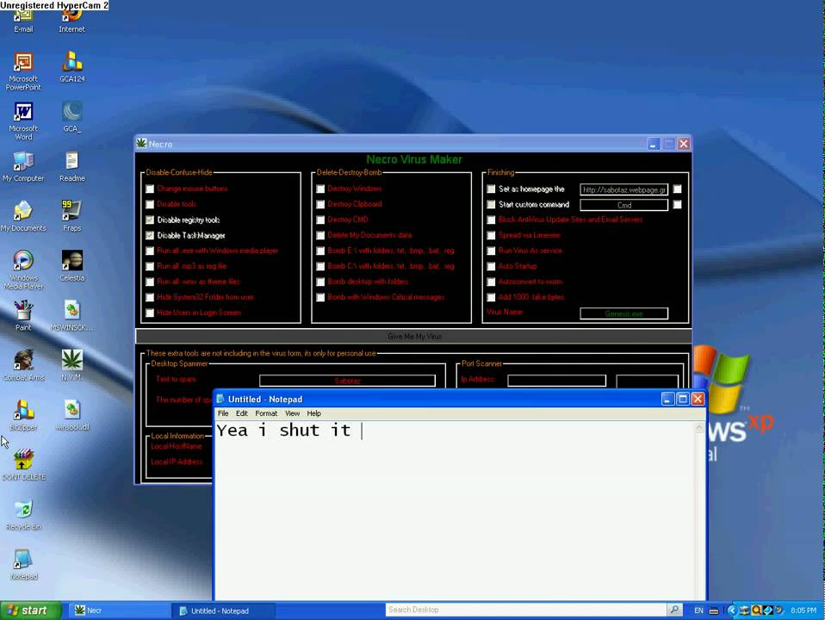Screen dimensions: 825x620
Task: Open Notepad File menu
Action: [x=223, y=413]
